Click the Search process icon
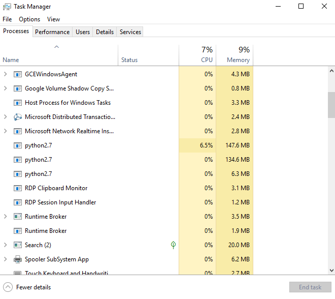 (18, 245)
